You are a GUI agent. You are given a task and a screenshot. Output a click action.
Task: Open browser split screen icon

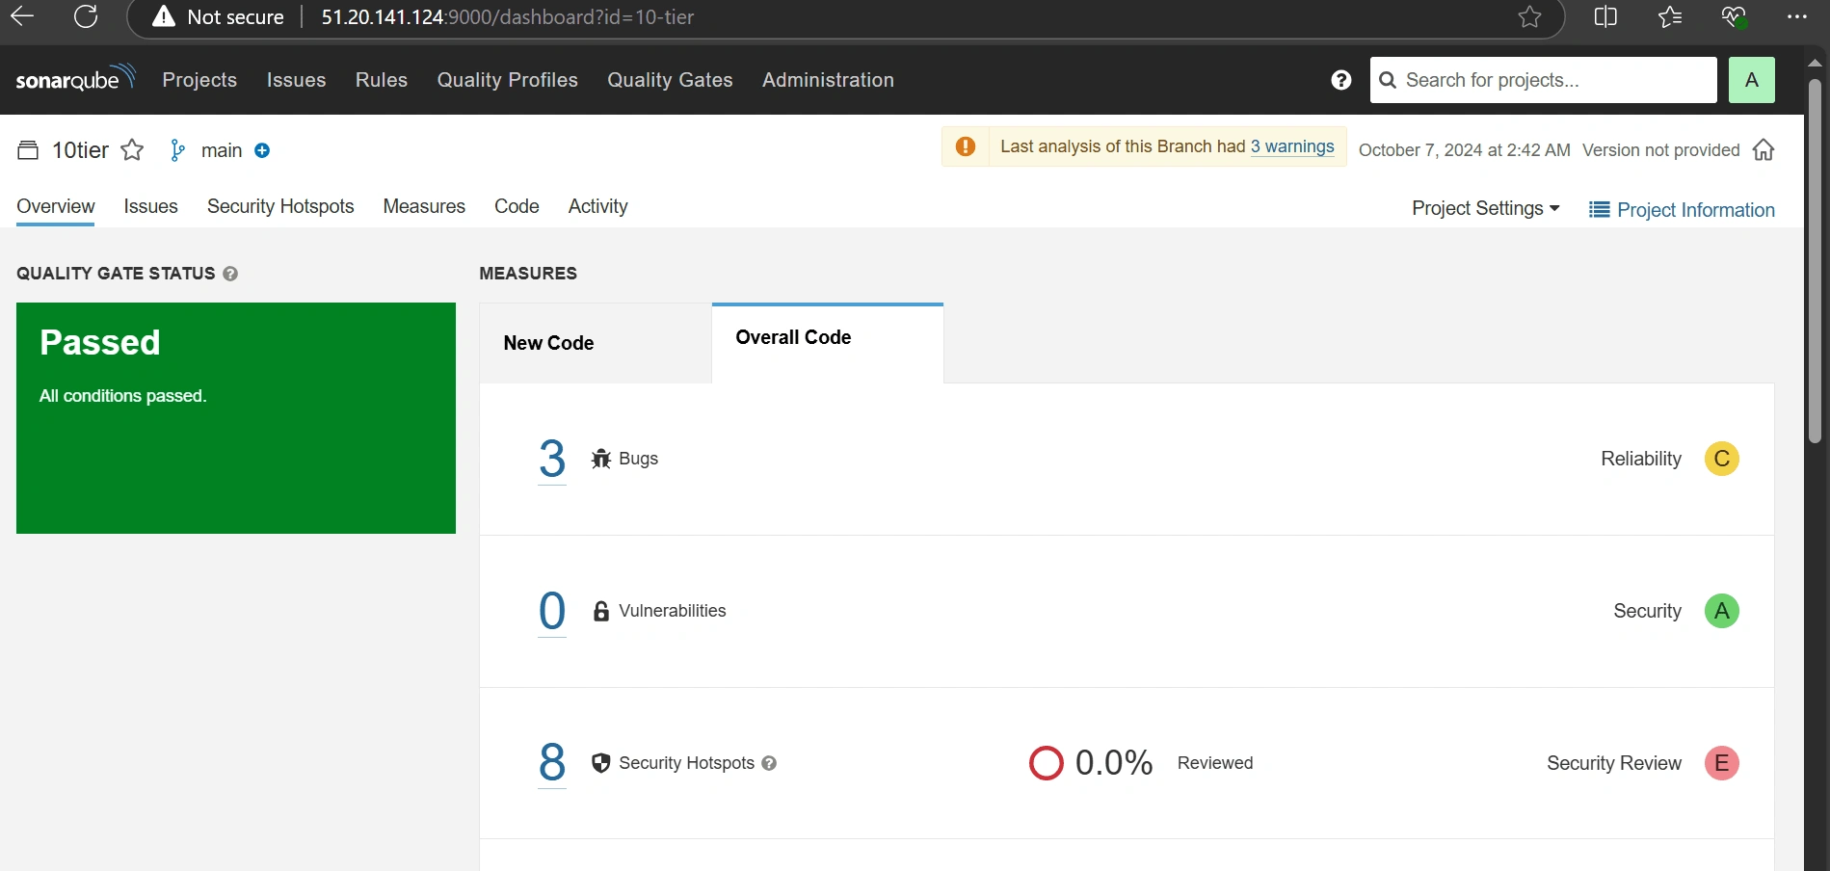(x=1605, y=17)
